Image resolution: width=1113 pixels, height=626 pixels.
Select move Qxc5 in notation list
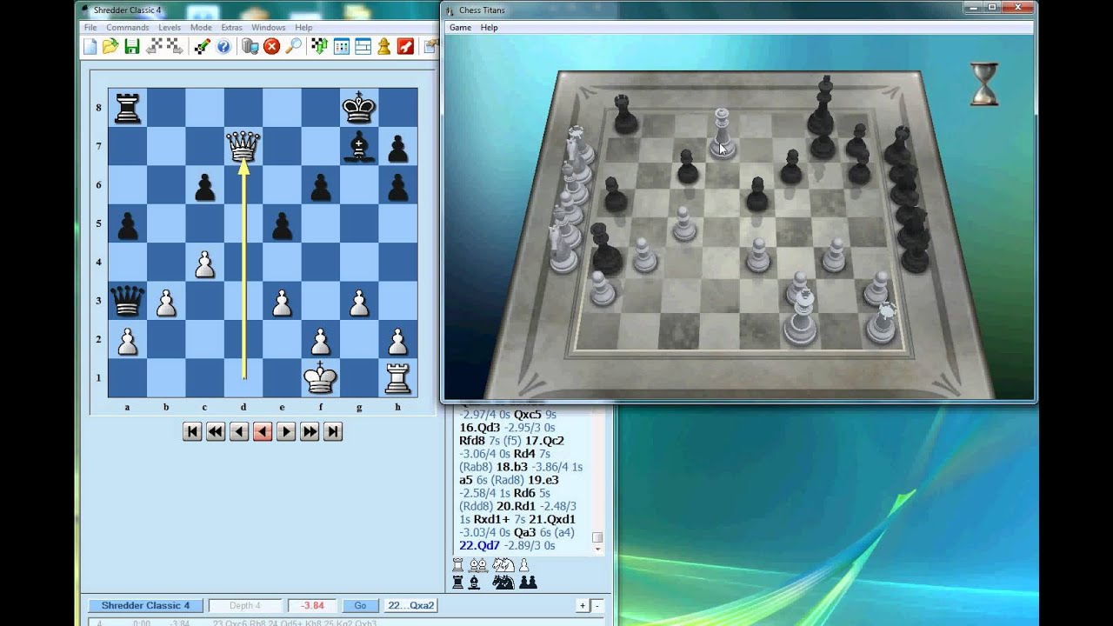pyautogui.click(x=527, y=414)
